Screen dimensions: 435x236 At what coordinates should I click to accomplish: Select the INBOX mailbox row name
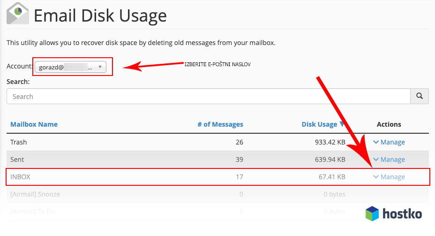click(20, 177)
